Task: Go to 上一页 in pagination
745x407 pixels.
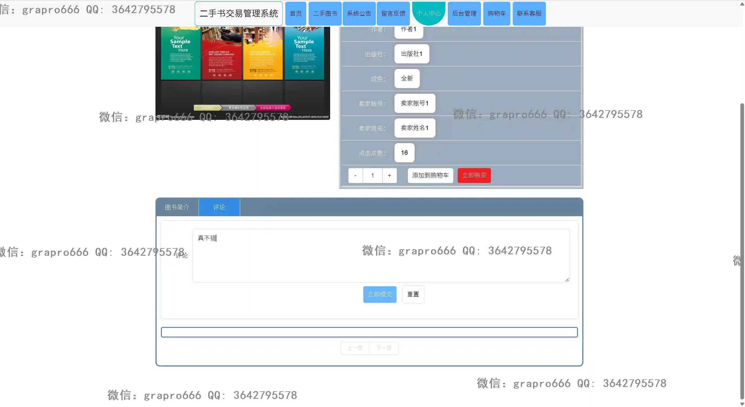Action: pyautogui.click(x=355, y=348)
